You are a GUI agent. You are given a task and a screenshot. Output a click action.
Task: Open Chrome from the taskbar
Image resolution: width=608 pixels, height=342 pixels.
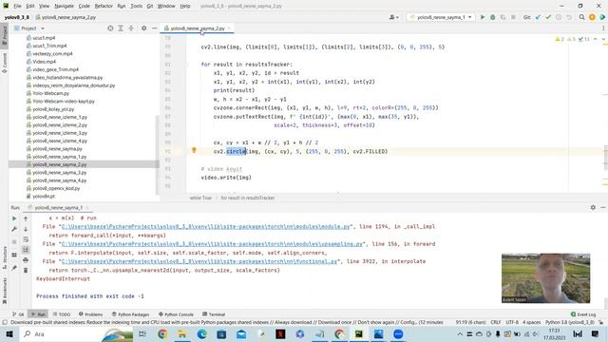[162, 334]
